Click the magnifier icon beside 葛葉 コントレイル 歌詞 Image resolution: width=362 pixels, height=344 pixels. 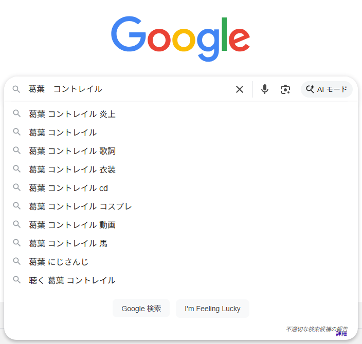tap(17, 150)
